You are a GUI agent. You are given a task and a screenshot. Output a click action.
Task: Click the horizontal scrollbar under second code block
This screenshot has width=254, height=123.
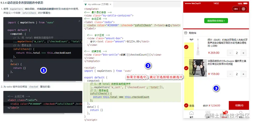(x=34, y=113)
